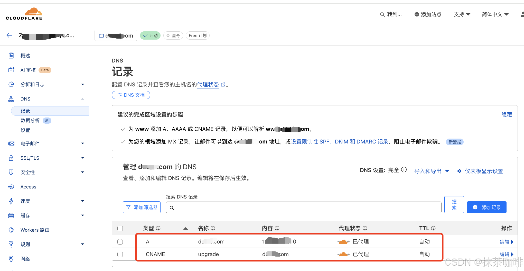Click the 安全性 shield icon
Viewport: 524px width, 271px height.
pos(11,172)
